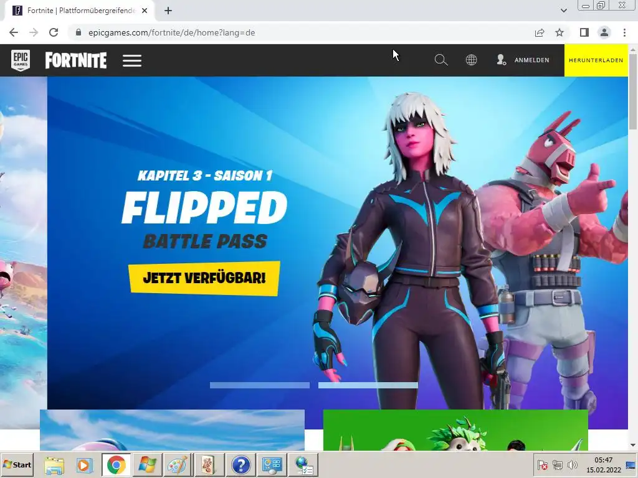Click the Action Center flag icon

pyautogui.click(x=543, y=465)
